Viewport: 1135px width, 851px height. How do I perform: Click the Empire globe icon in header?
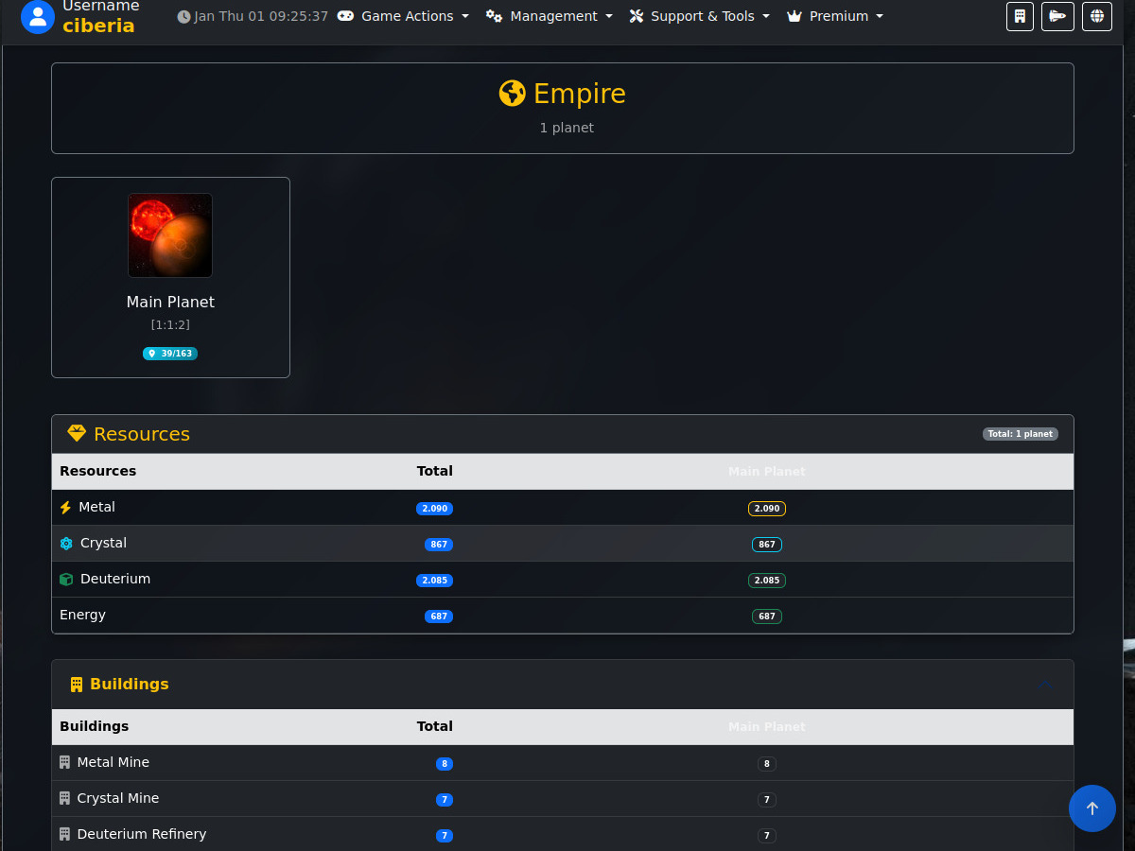tap(512, 94)
